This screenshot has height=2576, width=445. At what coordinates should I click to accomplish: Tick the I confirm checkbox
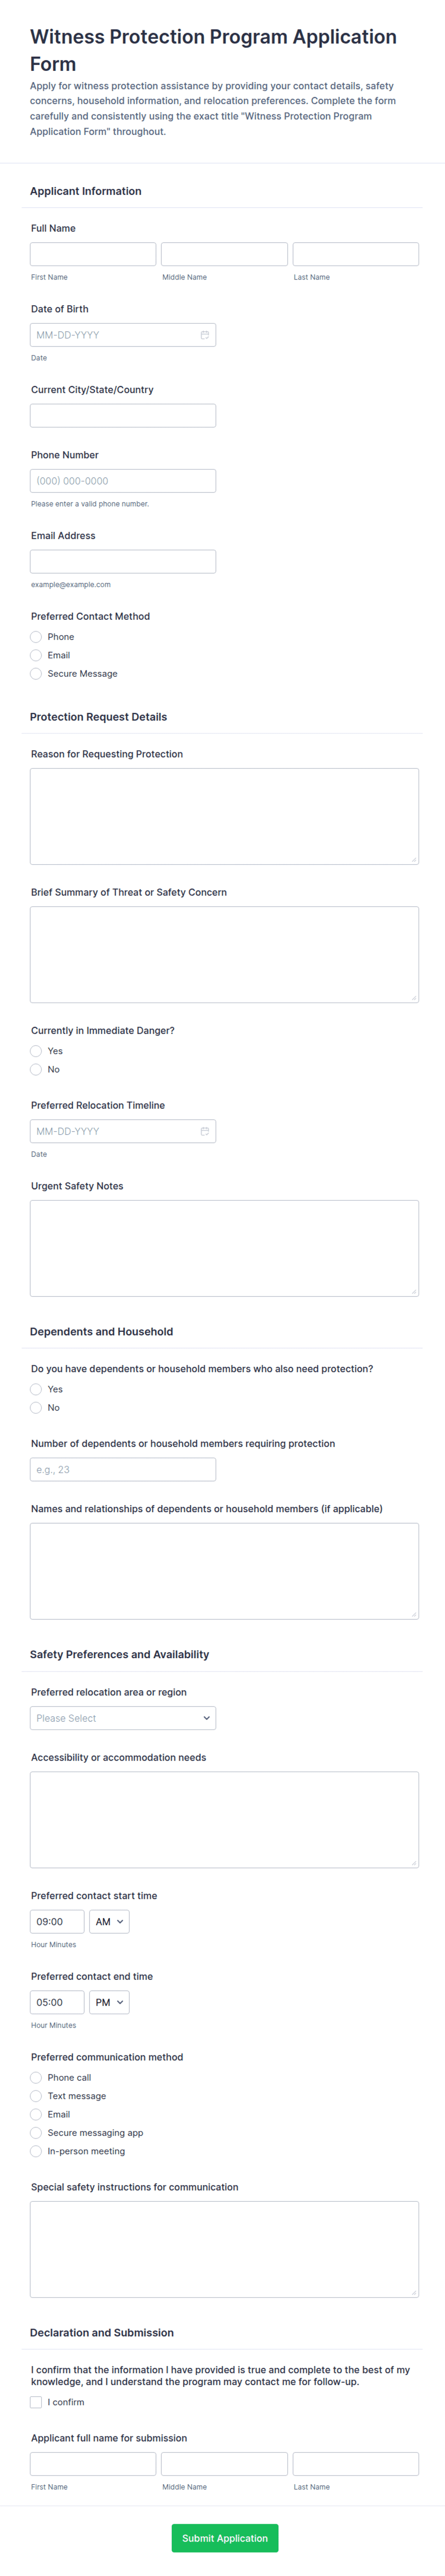[x=36, y=2402]
